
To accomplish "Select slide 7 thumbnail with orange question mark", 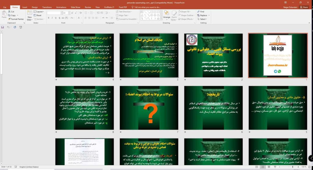I will coord(149,108).
